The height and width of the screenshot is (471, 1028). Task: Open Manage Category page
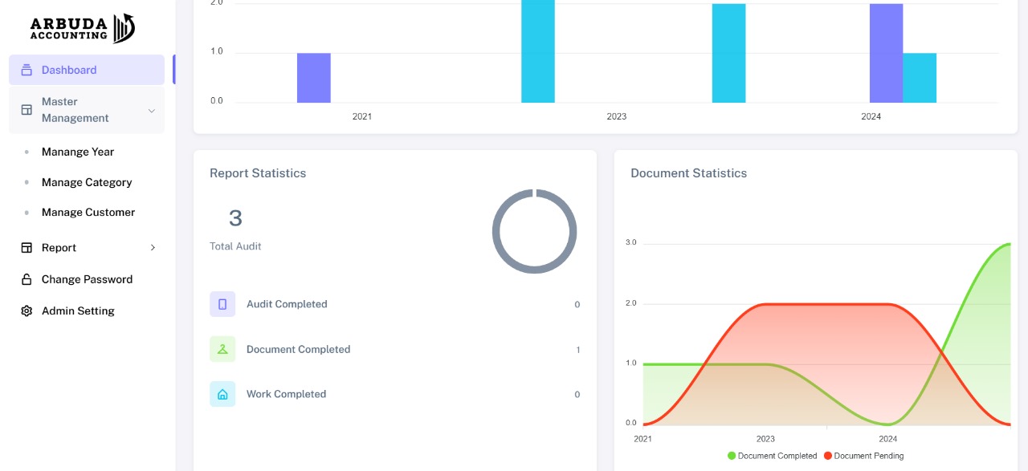87,182
